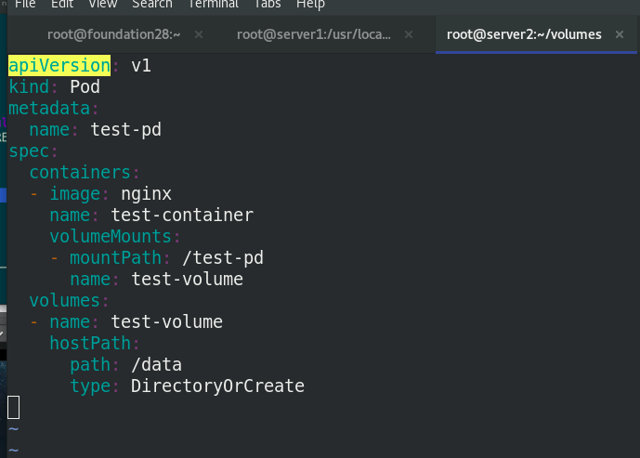
Task: Open the Terminal menu
Action: click(213, 4)
